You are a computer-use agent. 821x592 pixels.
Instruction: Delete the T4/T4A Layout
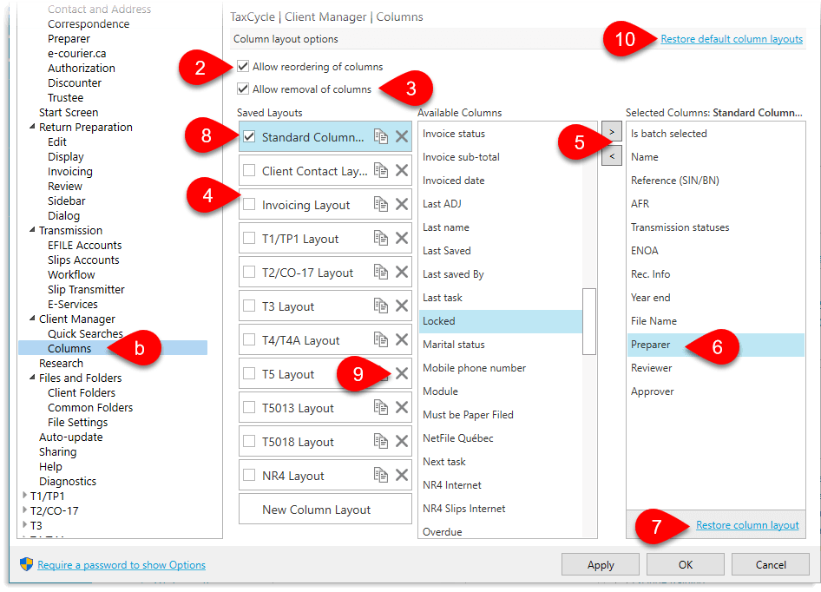click(402, 340)
